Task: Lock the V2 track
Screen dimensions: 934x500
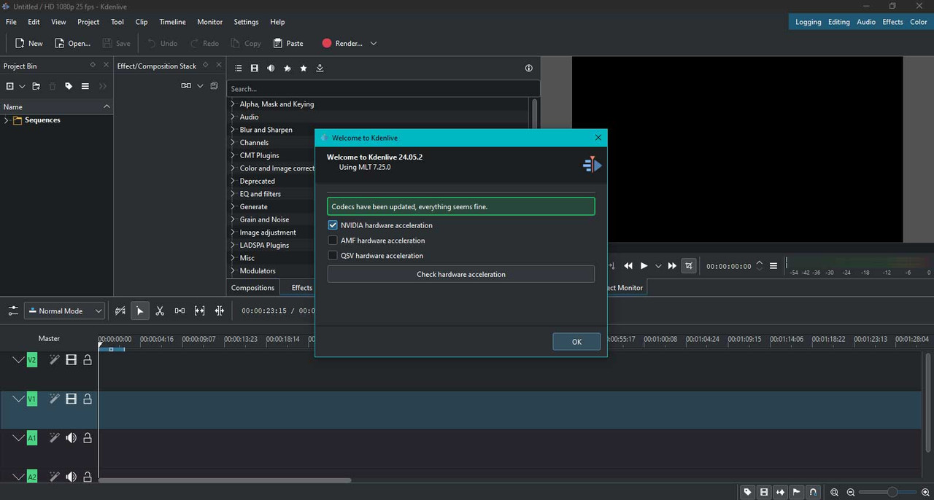Action: pos(88,359)
